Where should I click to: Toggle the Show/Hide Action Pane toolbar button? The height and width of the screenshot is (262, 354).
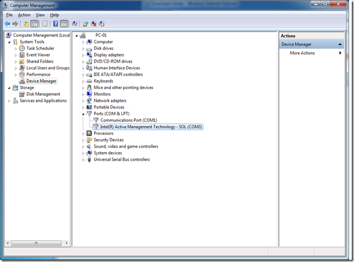point(64,24)
